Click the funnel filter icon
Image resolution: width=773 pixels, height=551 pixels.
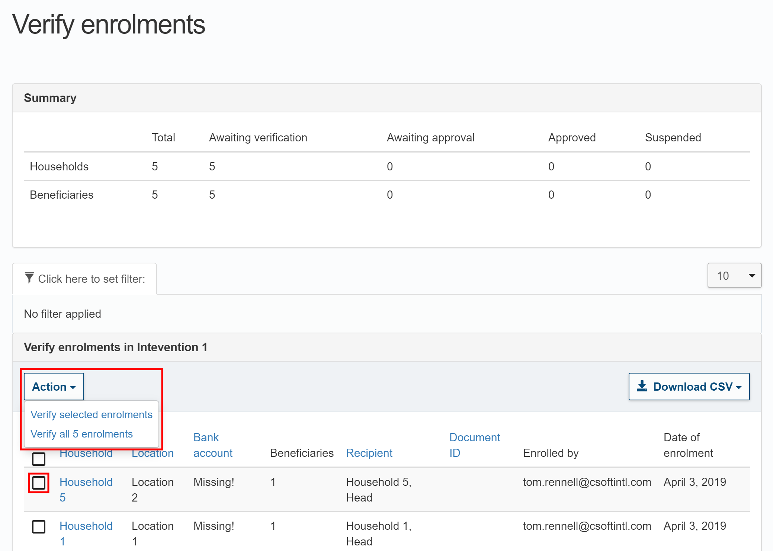coord(29,278)
